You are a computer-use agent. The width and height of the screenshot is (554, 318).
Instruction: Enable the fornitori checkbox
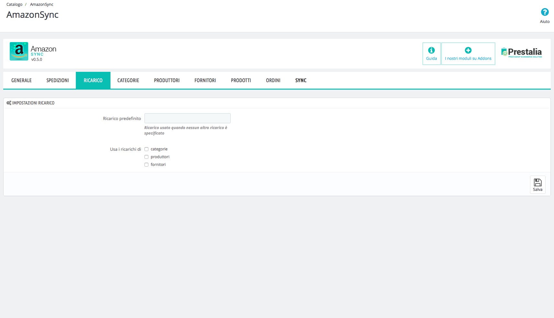146,165
